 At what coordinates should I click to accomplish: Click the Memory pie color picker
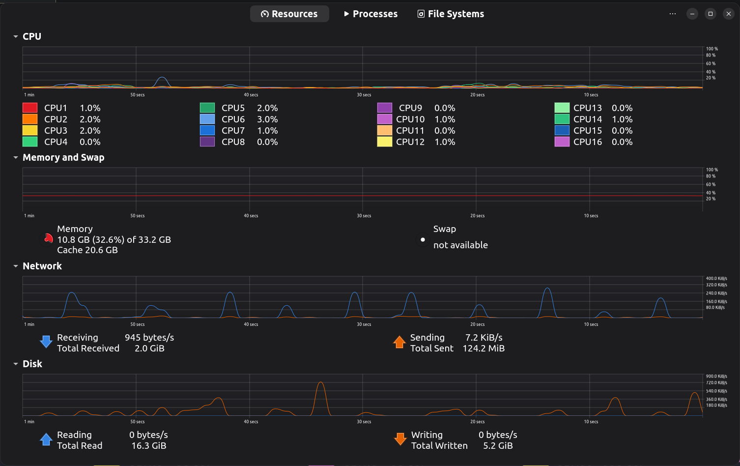pyautogui.click(x=48, y=239)
